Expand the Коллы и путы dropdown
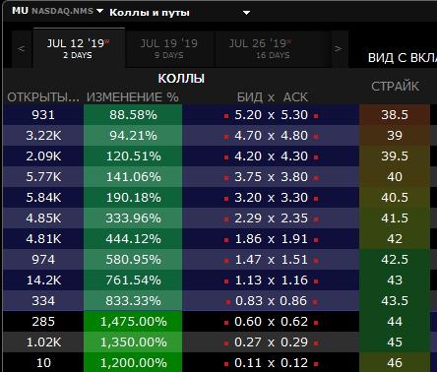437x372 pixels. pyautogui.click(x=246, y=13)
